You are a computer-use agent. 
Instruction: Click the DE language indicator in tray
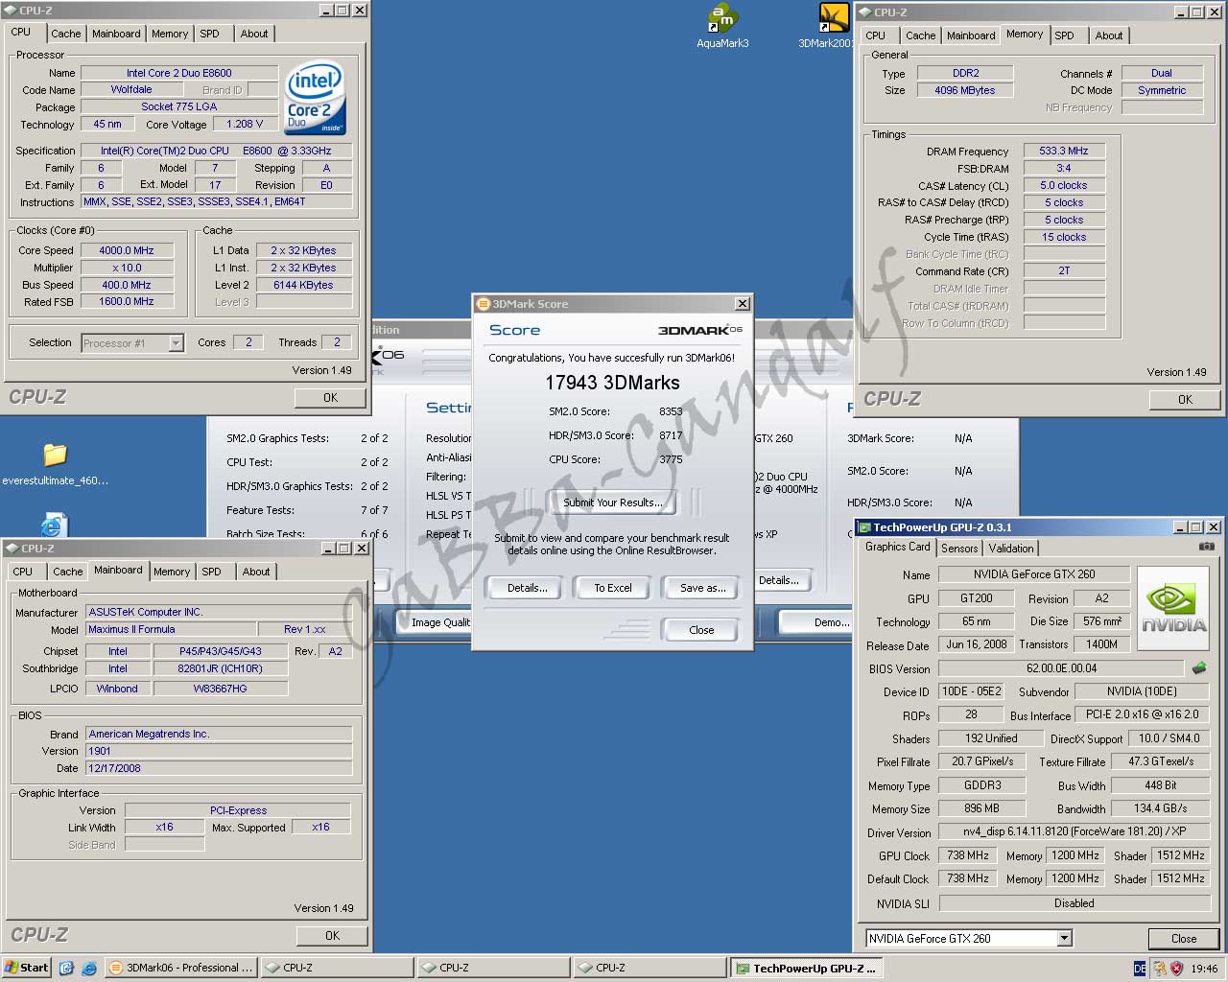[1139, 969]
